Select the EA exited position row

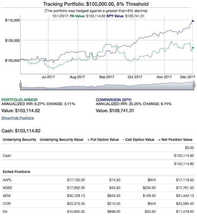coord(98,212)
